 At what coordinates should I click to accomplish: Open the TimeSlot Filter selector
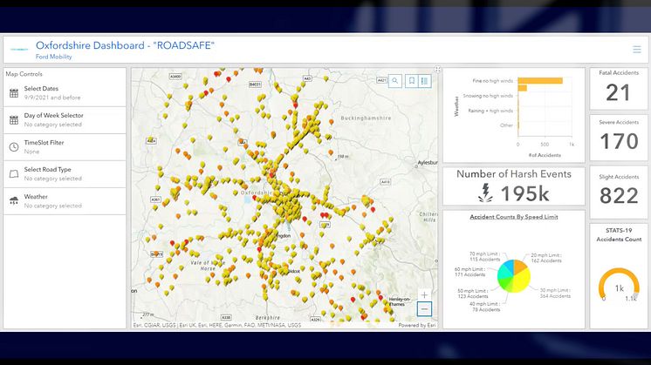(x=65, y=147)
